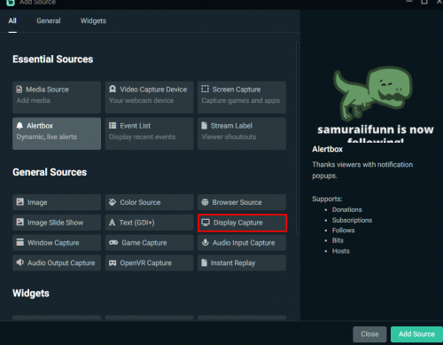Screen dimensions: 443x345
Task: Click the Display Capture monitor icon
Action: 206,223
